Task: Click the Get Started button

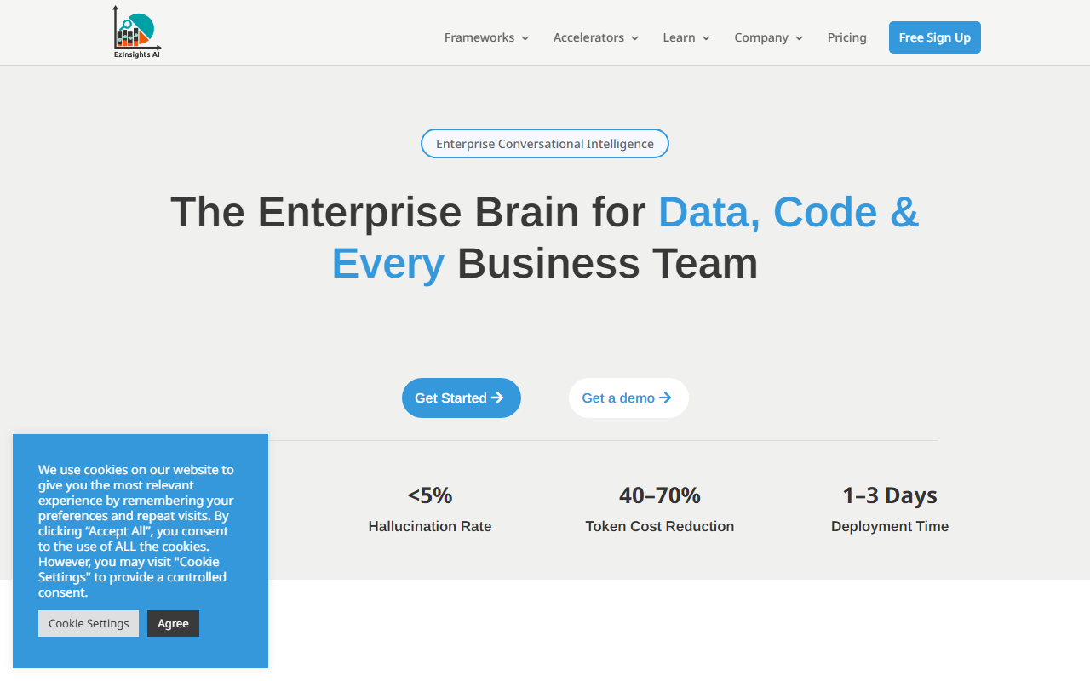Action: coord(462,398)
